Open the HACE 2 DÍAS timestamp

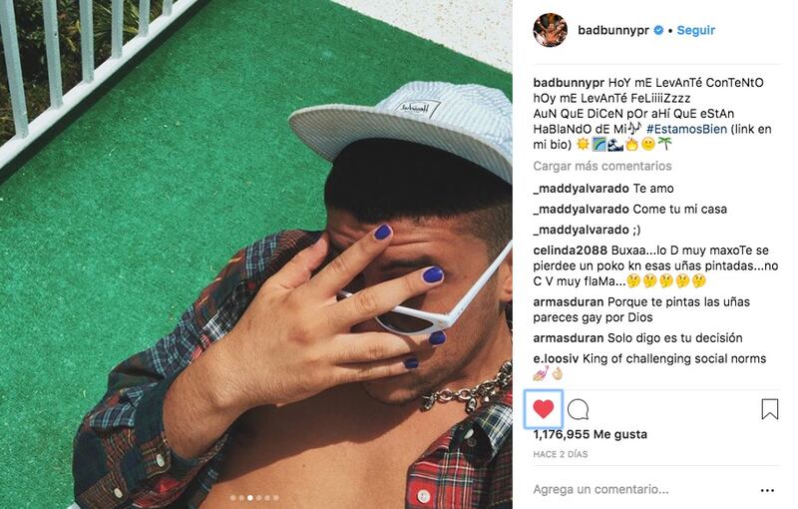[561, 454]
